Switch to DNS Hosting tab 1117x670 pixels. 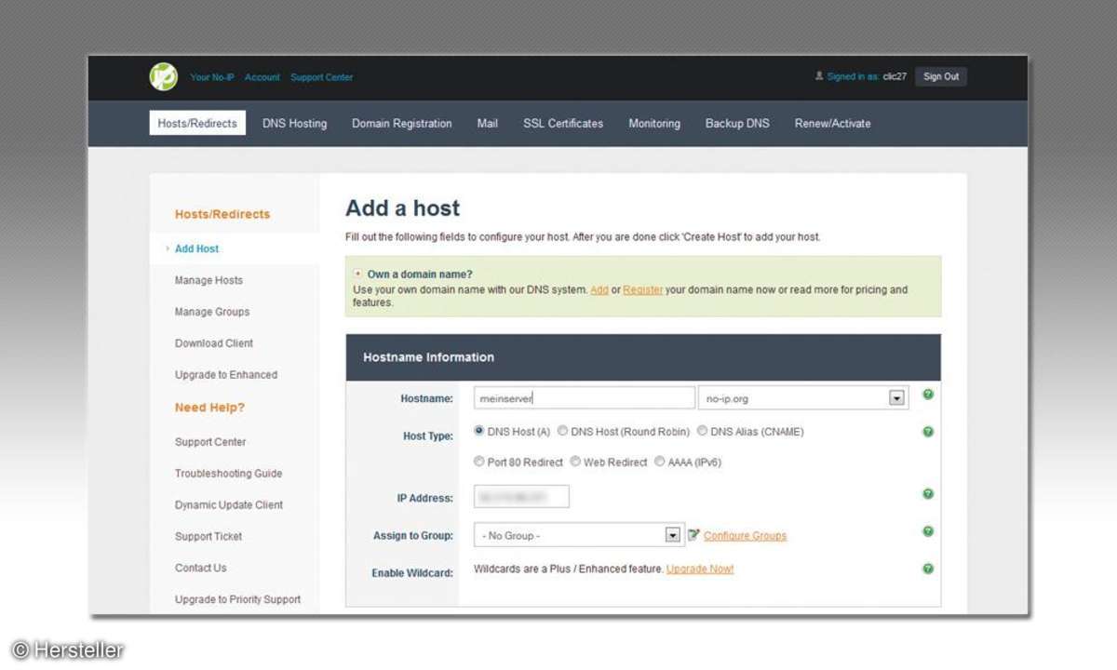(x=294, y=123)
